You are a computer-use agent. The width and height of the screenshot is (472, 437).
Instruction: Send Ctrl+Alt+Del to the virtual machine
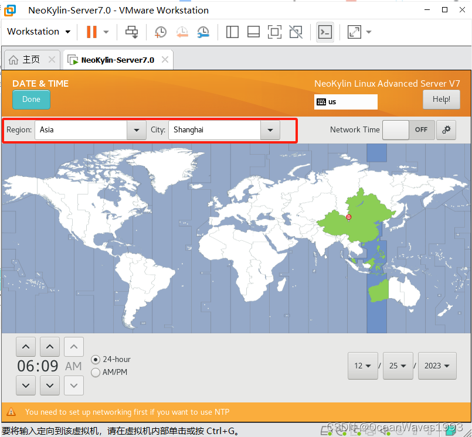click(x=132, y=32)
